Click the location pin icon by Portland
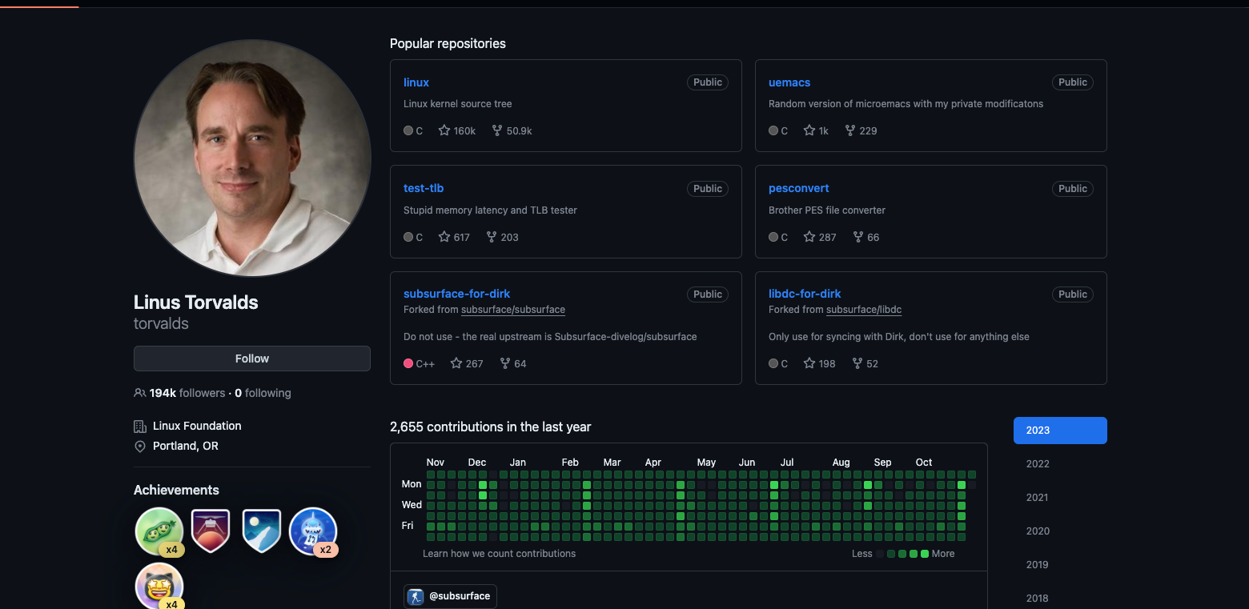The image size is (1249, 609). click(140, 447)
